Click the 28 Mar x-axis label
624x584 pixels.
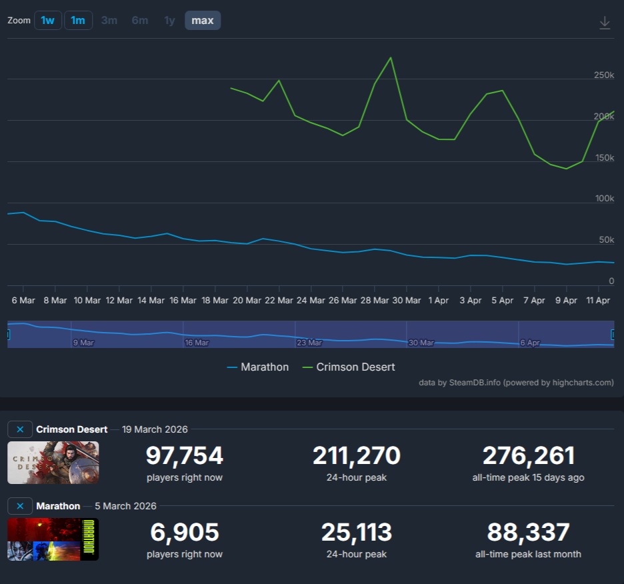point(375,301)
